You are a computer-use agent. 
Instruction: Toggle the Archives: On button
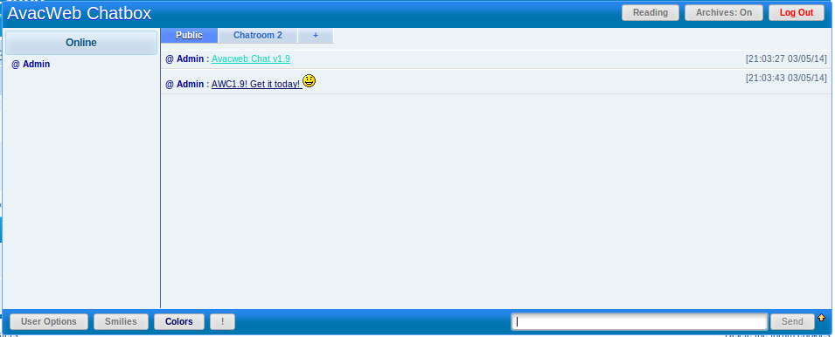[x=724, y=13]
